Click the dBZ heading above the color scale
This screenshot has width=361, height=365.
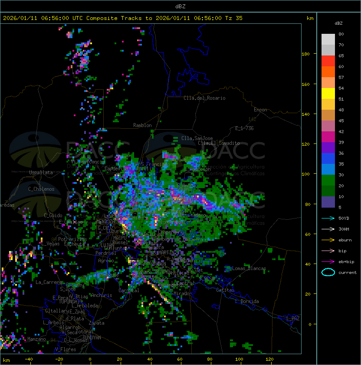coord(338,23)
